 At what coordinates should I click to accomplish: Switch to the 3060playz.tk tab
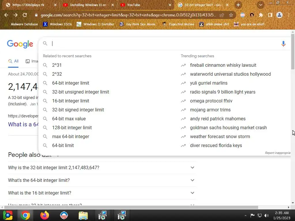pyautogui.click(x=31, y=5)
